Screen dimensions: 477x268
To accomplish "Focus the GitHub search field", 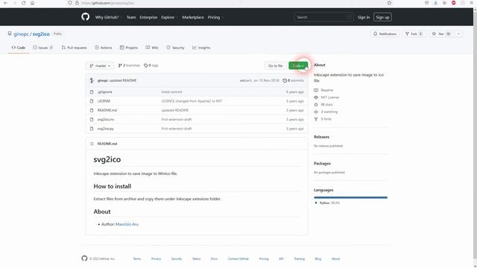I will tap(323, 17).
